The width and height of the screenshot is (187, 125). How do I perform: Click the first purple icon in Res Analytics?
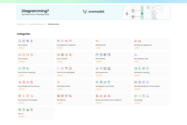pyautogui.click(x=20, y=41)
